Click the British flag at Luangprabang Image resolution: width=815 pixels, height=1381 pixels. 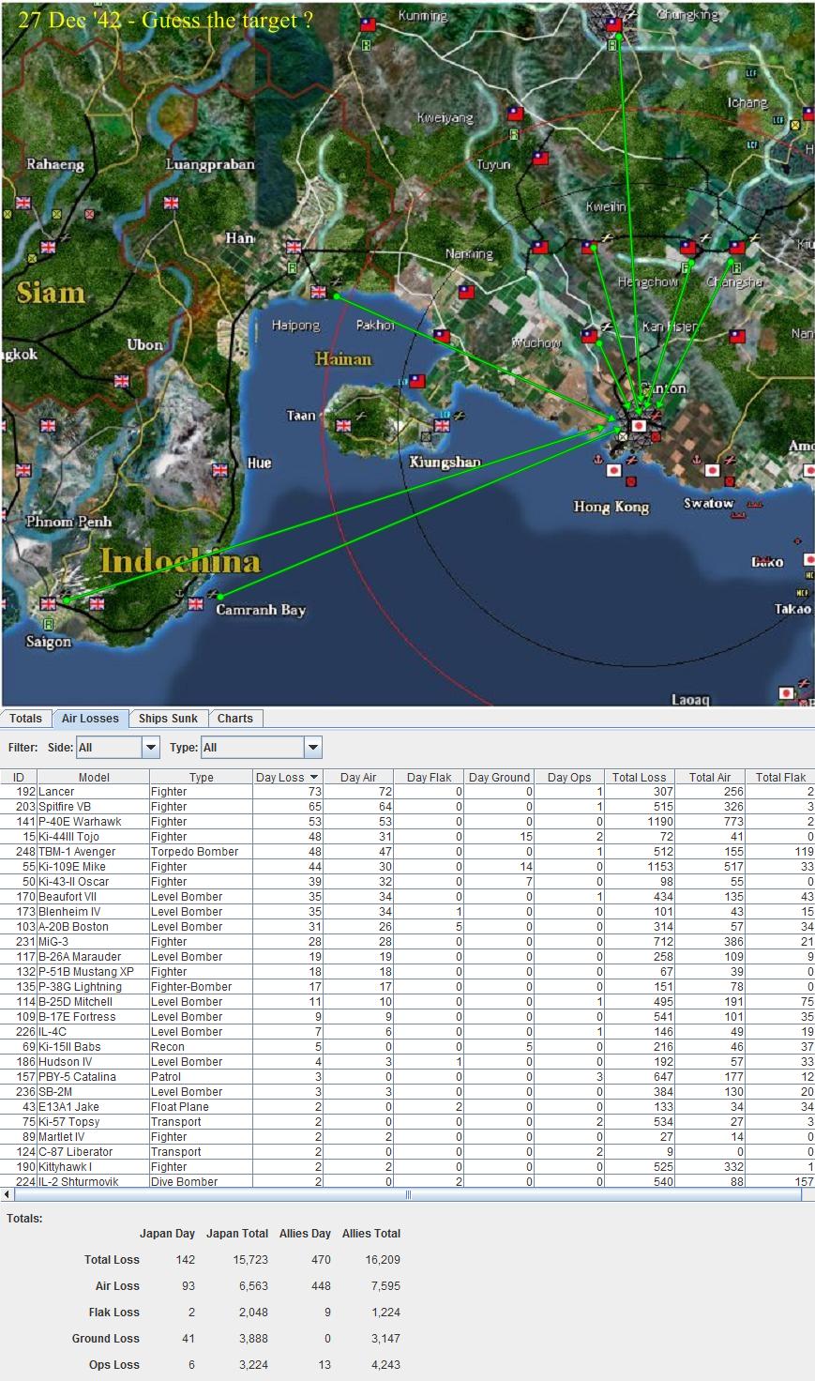pos(171,203)
